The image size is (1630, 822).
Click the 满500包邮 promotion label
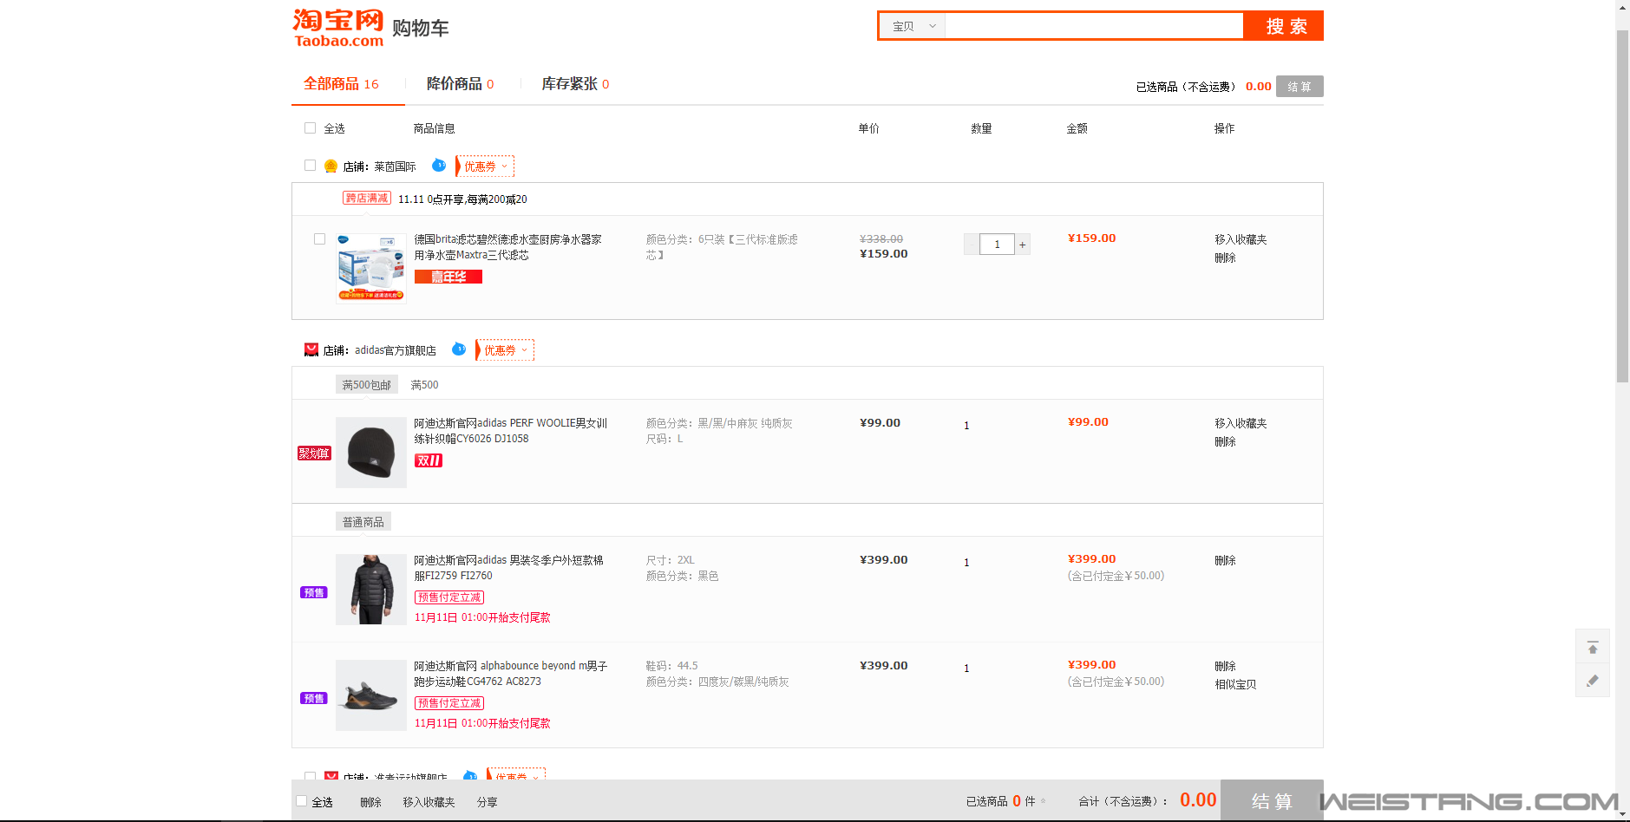[x=367, y=385]
